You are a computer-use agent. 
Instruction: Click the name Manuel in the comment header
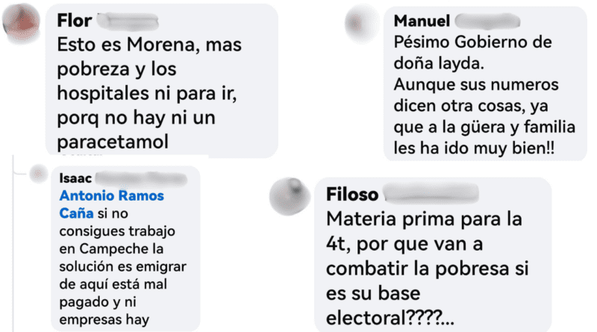pyautogui.click(x=422, y=21)
